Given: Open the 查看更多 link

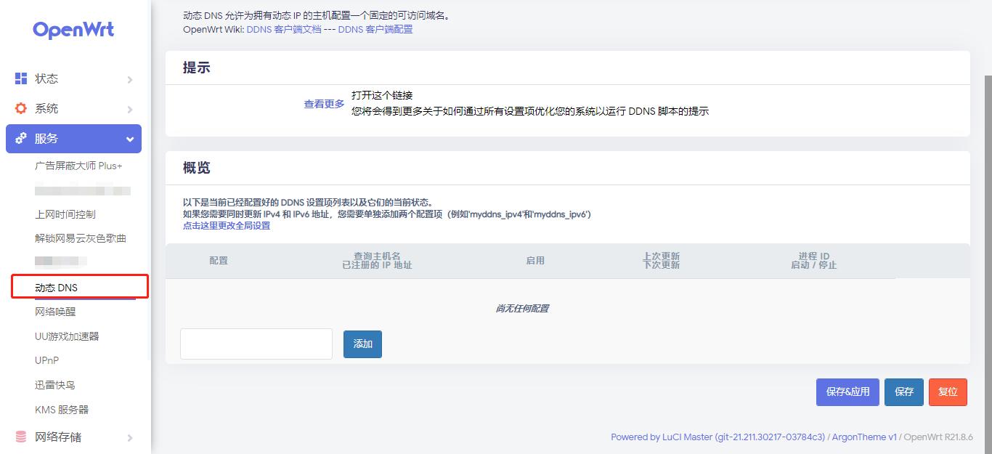Looking at the screenshot, I should tap(323, 104).
